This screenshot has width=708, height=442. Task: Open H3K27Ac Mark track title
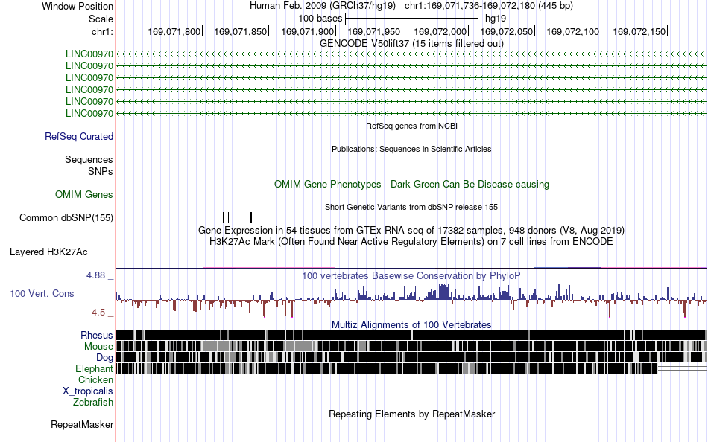coord(411,241)
